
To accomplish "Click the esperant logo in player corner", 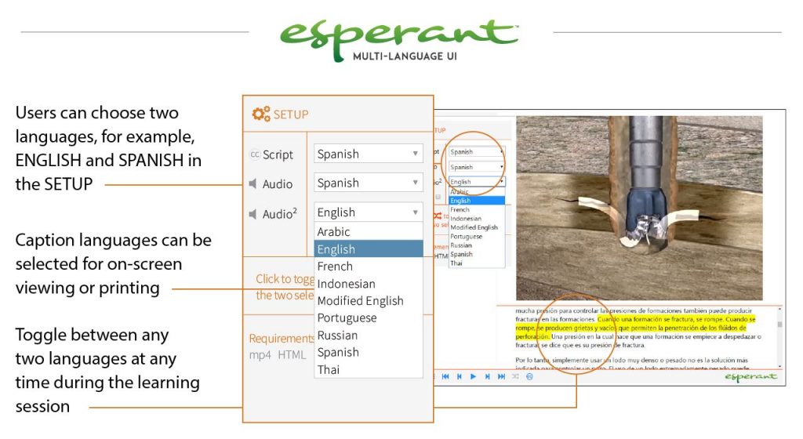I will click(750, 377).
